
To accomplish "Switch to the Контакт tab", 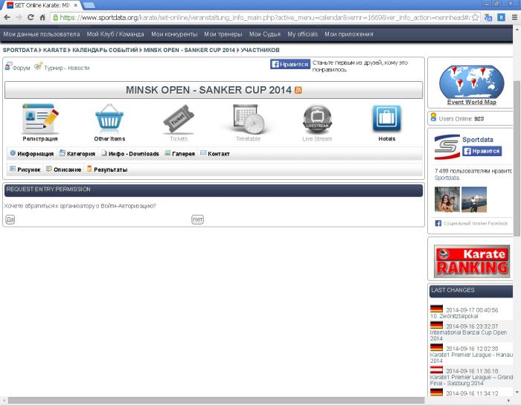I will click(x=214, y=153).
